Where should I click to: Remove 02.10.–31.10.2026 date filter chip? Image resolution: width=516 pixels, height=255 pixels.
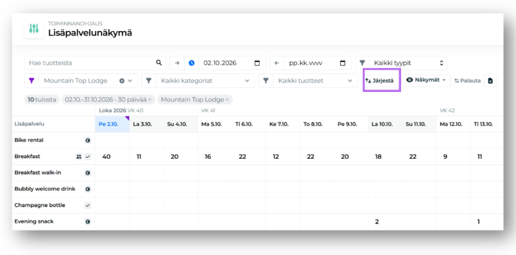[150, 100]
